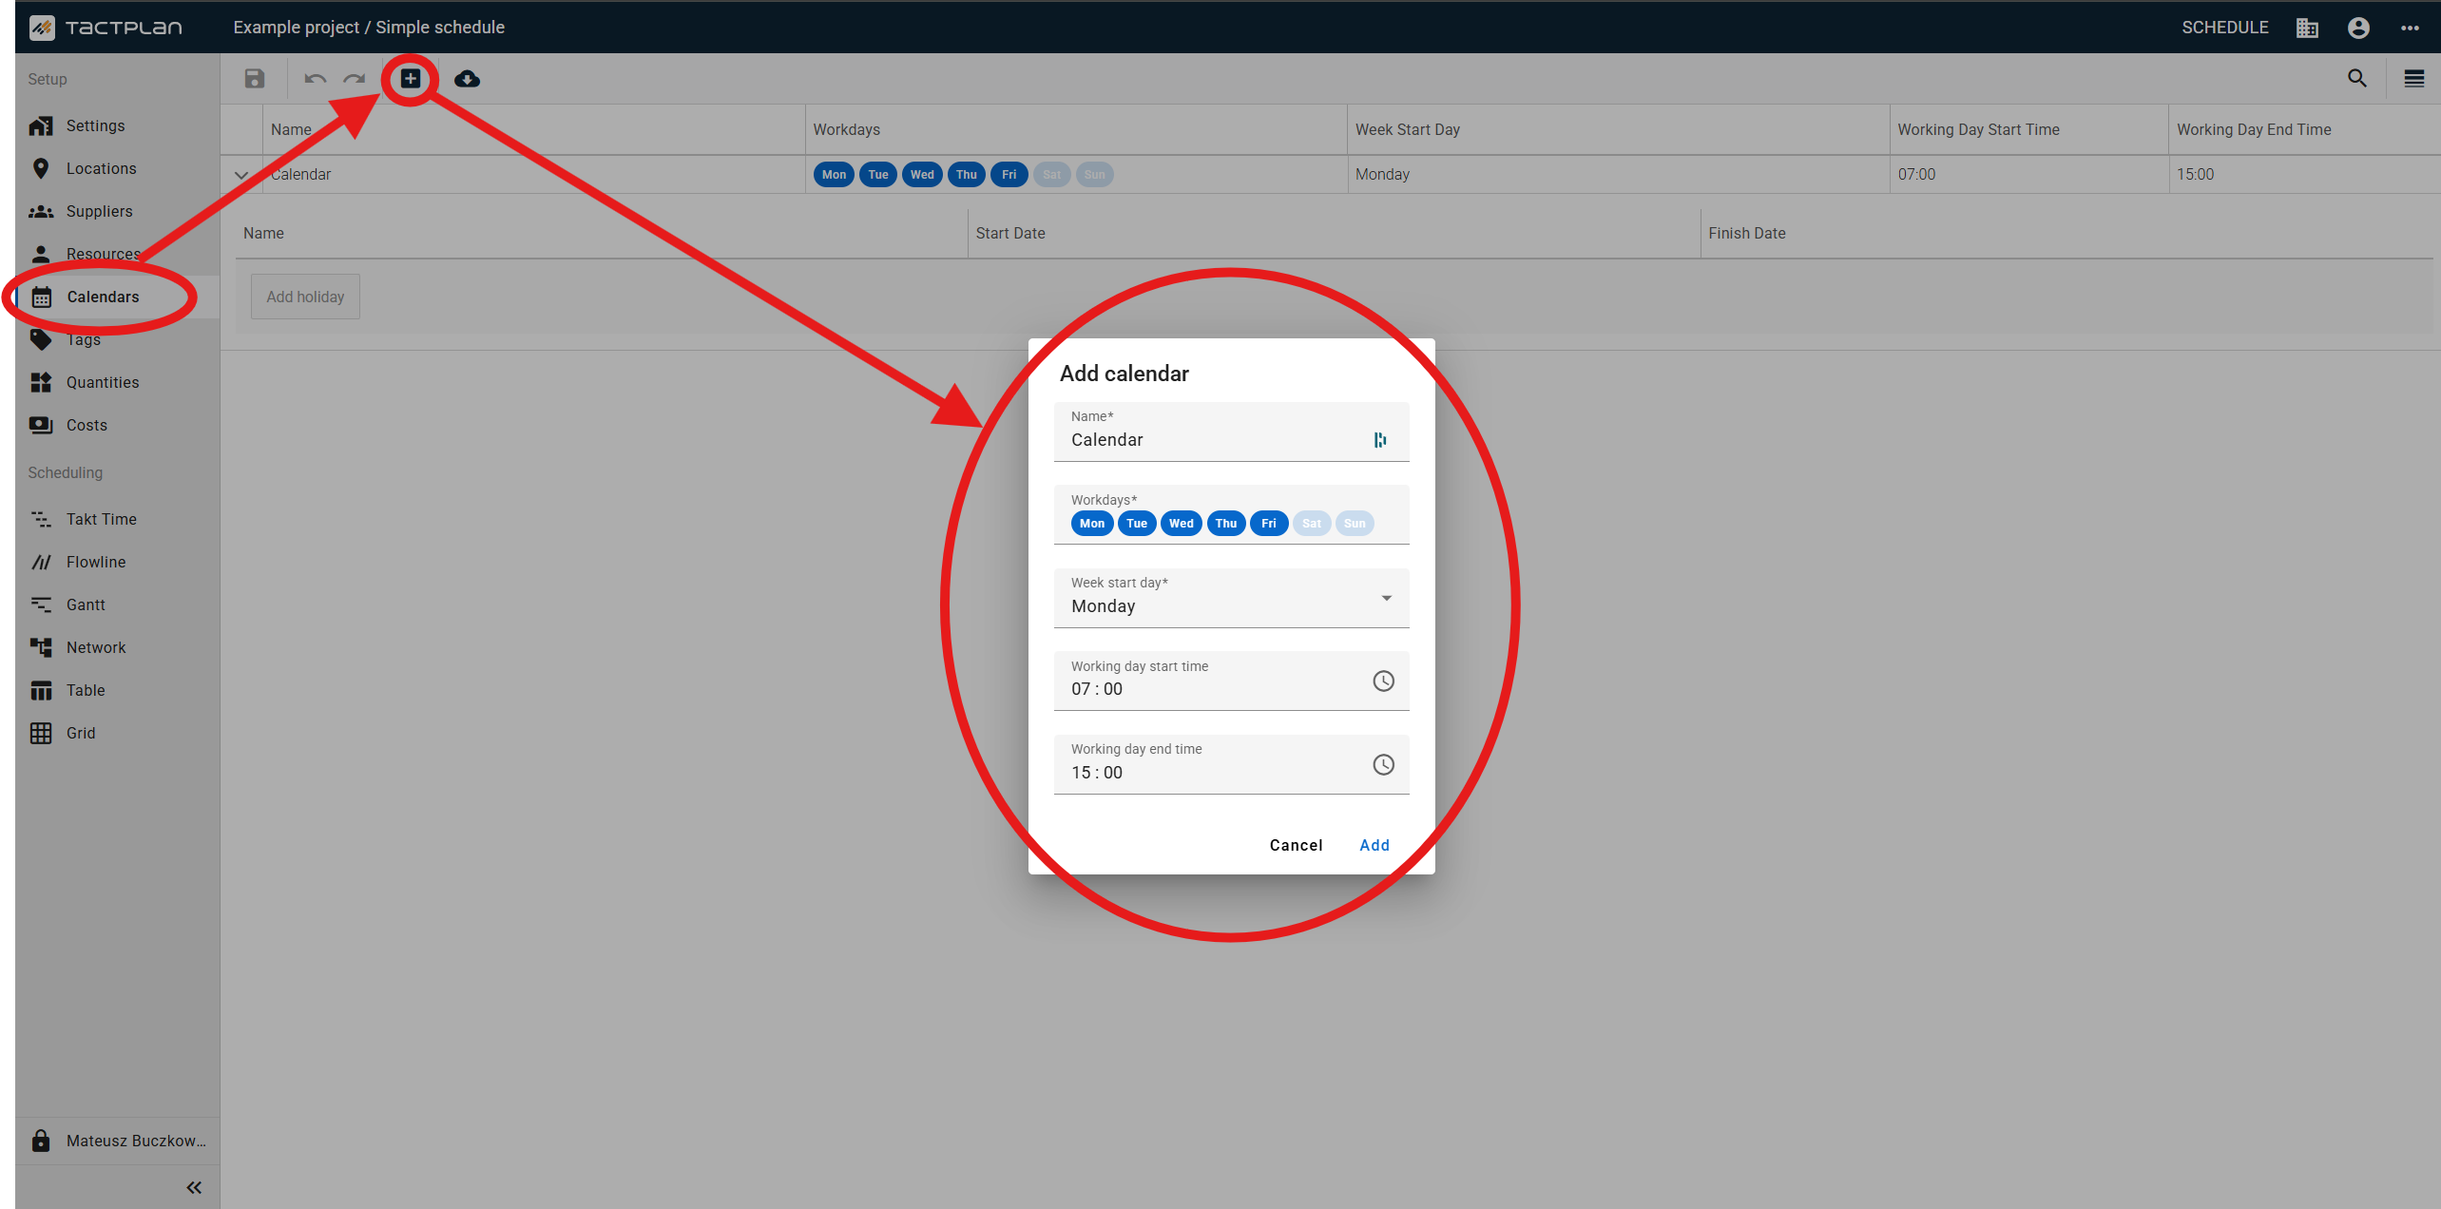Click Working day end time field
Screen dimensions: 2441x1209
(1231, 764)
